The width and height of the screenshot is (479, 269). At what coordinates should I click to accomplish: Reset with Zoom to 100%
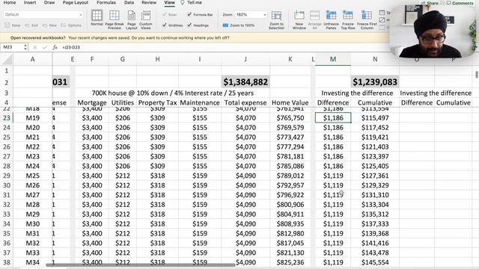[239, 25]
